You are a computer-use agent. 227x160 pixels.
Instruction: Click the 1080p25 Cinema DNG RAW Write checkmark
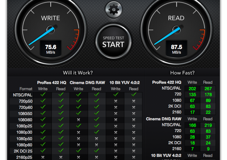tap(78, 126)
